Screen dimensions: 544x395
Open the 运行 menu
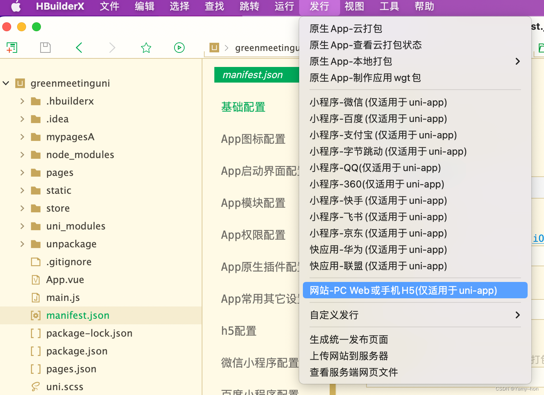point(284,6)
